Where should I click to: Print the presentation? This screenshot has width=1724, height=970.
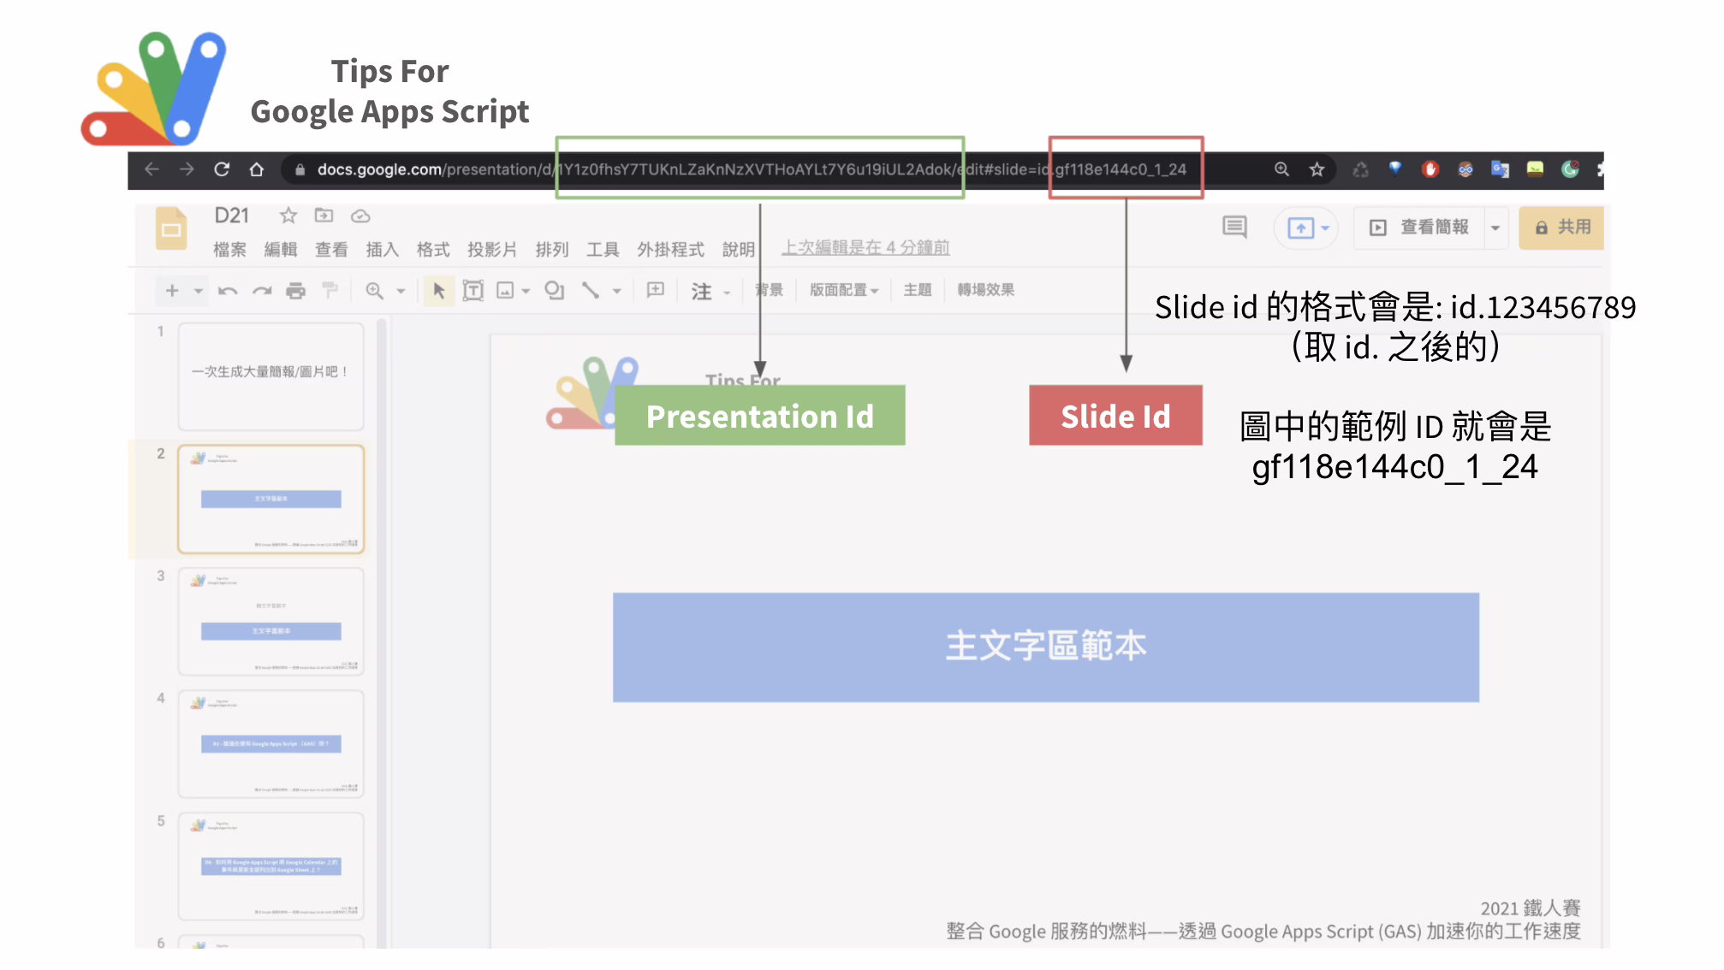pyautogui.click(x=295, y=291)
